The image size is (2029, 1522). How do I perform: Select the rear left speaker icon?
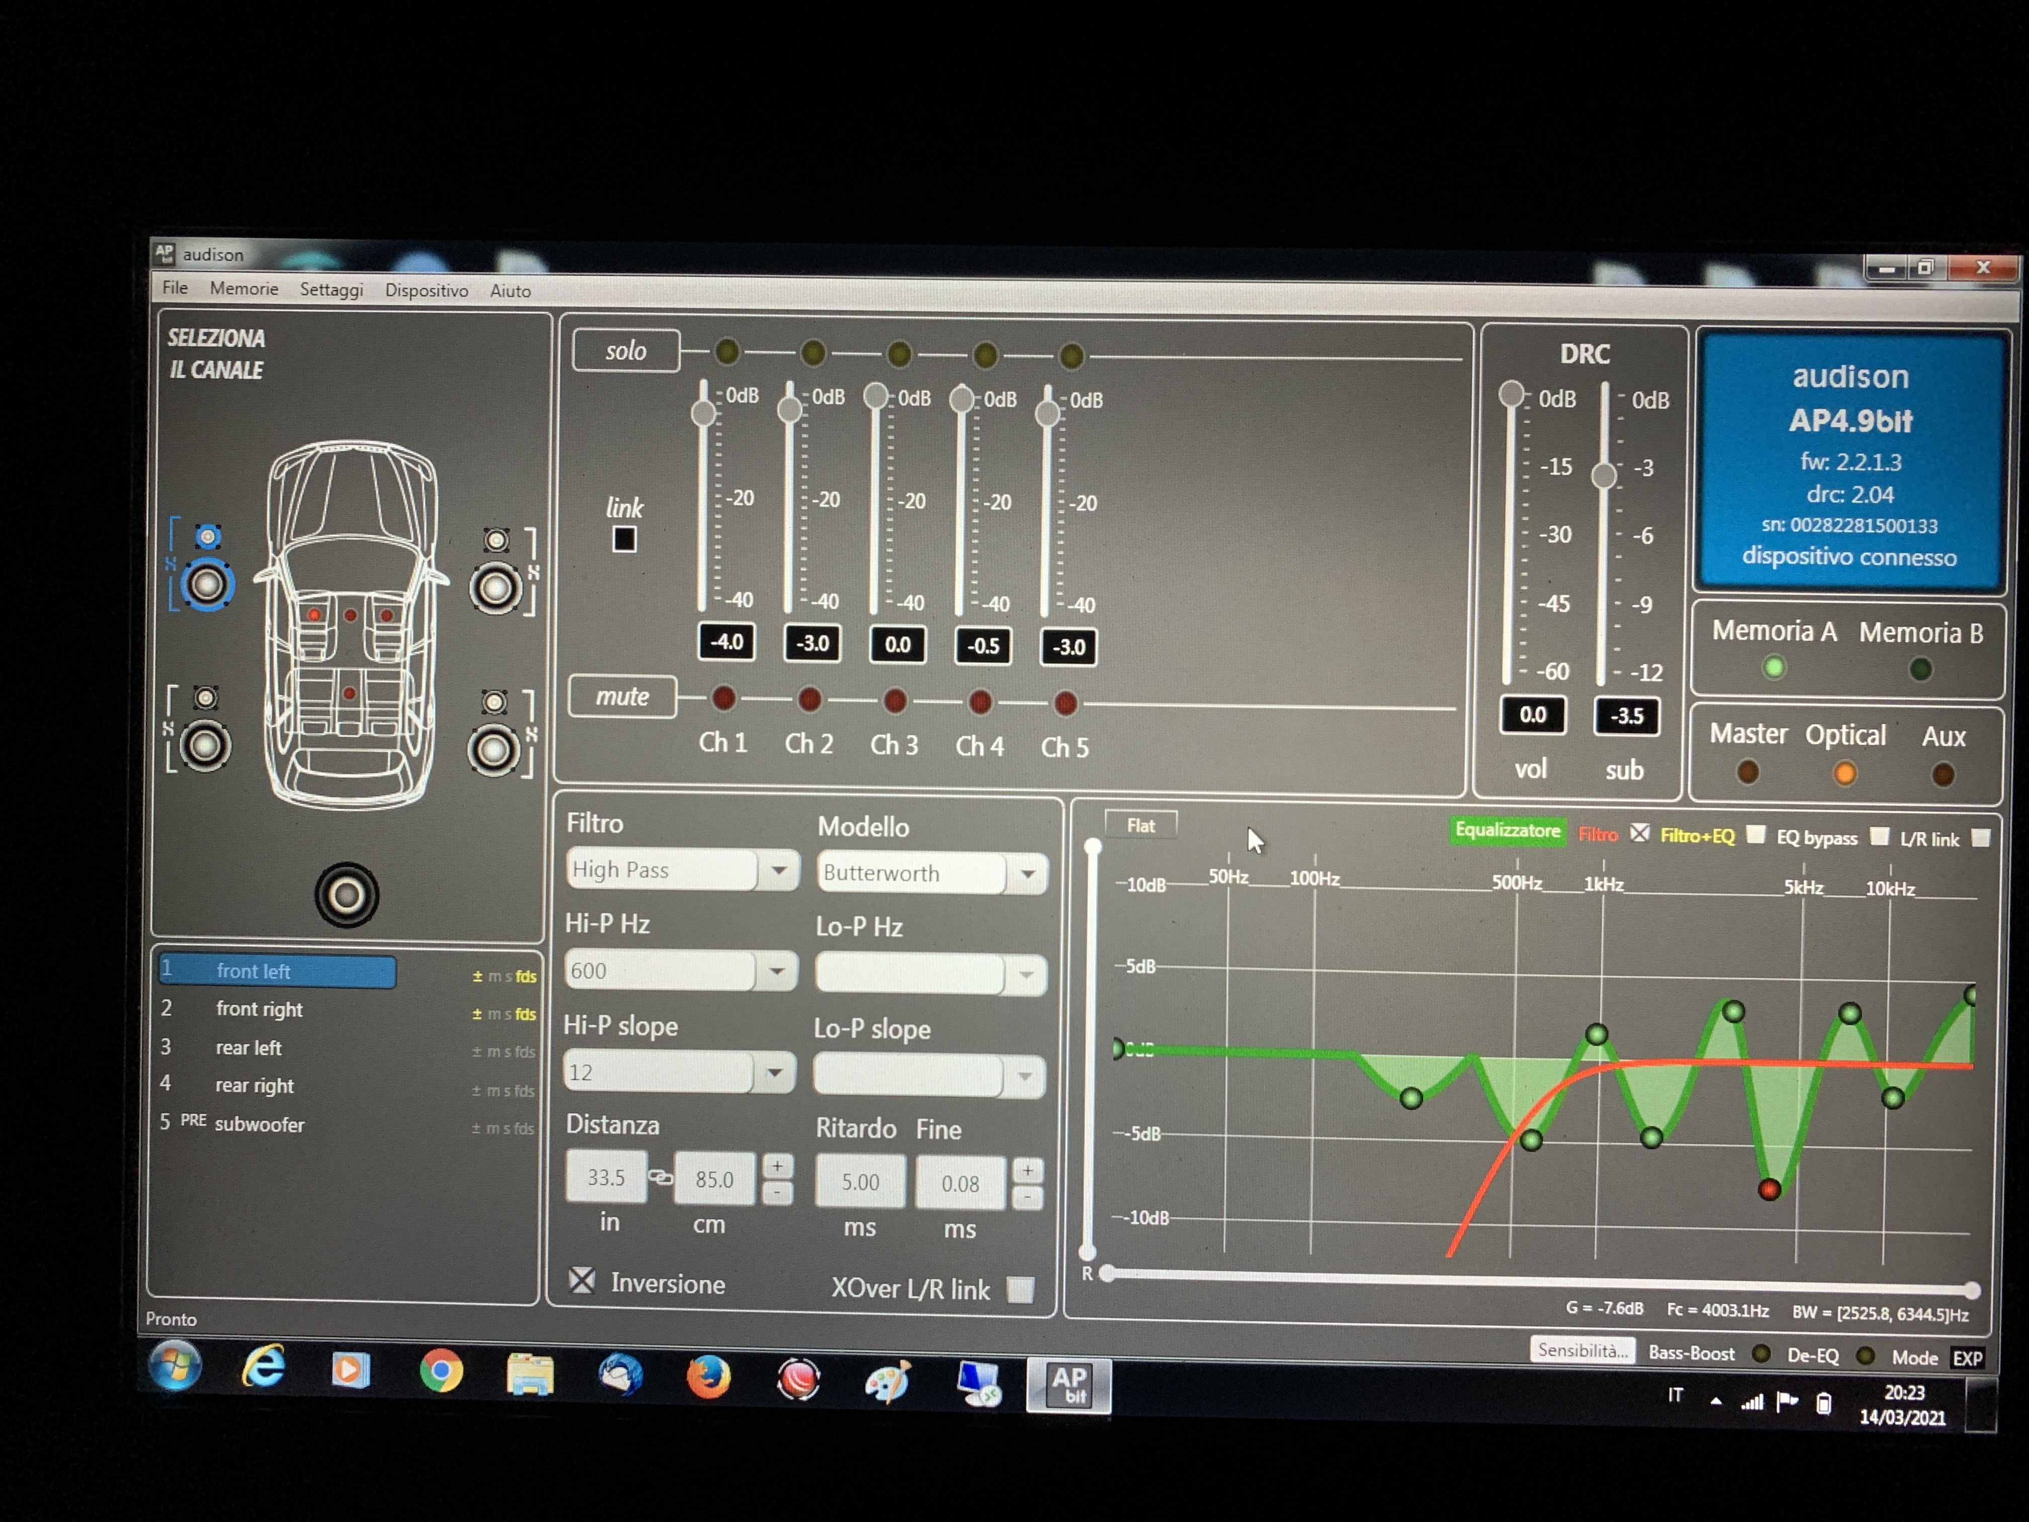pos(204,745)
